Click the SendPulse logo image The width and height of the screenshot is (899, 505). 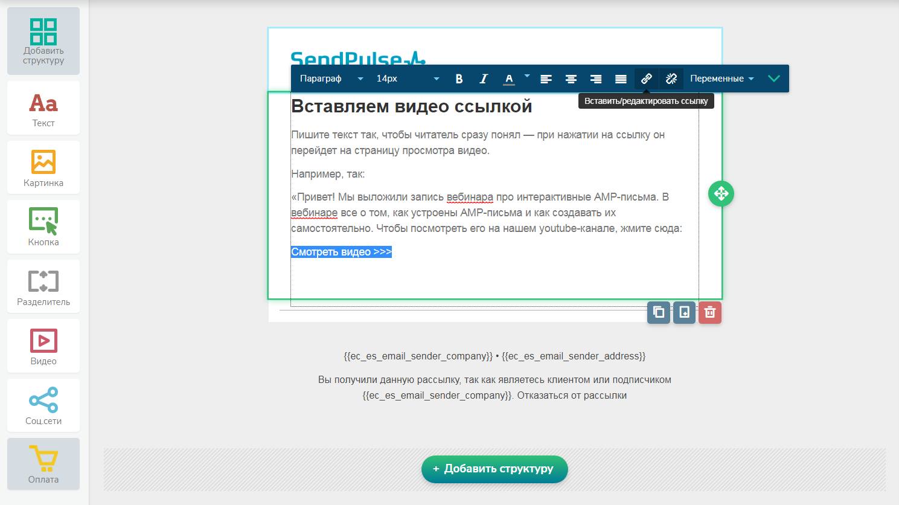[358, 58]
